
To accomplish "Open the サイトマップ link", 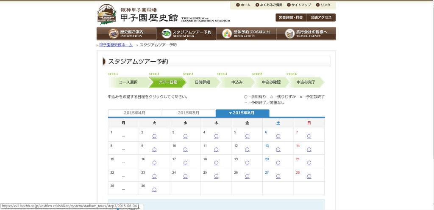I will [x=299, y=5].
